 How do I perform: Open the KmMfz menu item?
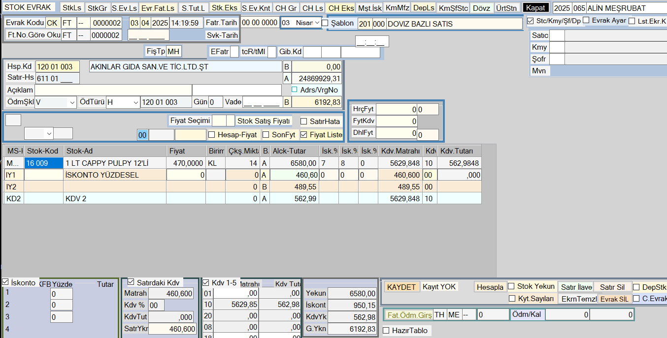397,8
